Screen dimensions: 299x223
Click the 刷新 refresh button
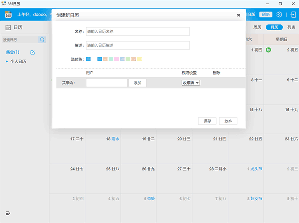tap(266, 15)
